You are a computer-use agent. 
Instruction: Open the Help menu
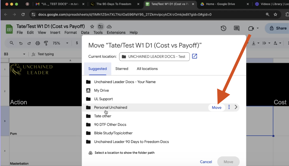click(x=133, y=32)
